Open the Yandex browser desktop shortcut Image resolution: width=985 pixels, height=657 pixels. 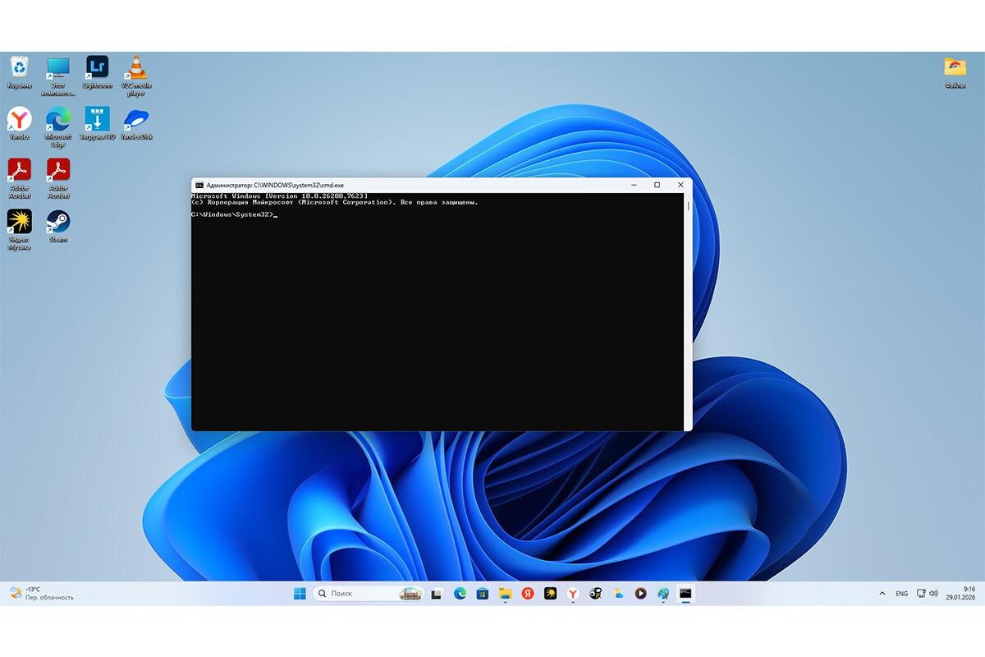pos(19,123)
